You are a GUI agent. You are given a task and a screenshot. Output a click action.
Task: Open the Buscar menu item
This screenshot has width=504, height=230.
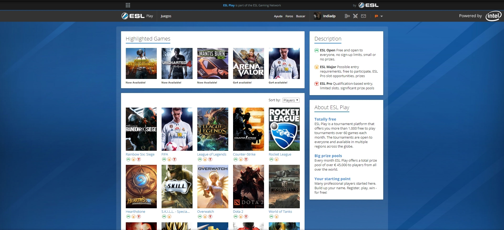click(301, 16)
